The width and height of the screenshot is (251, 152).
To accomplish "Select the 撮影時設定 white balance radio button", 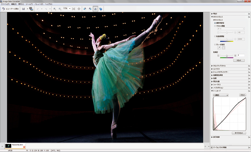I will (x=215, y=23).
